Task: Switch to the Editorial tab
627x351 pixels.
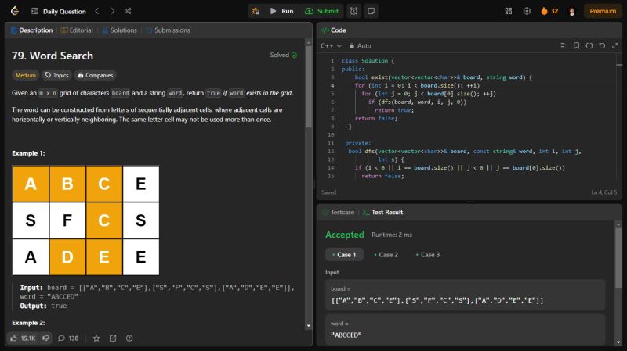Action: click(75, 30)
